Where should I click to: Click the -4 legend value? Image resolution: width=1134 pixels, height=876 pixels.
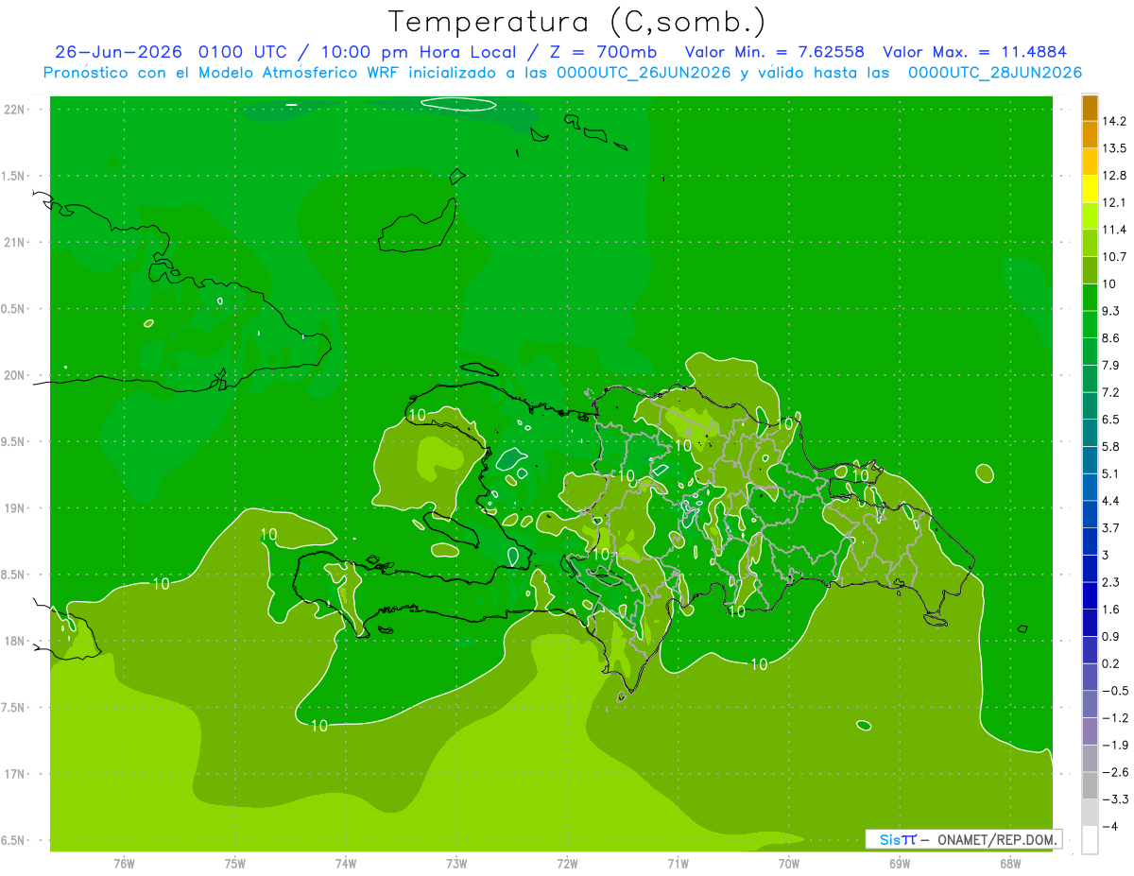(1109, 826)
